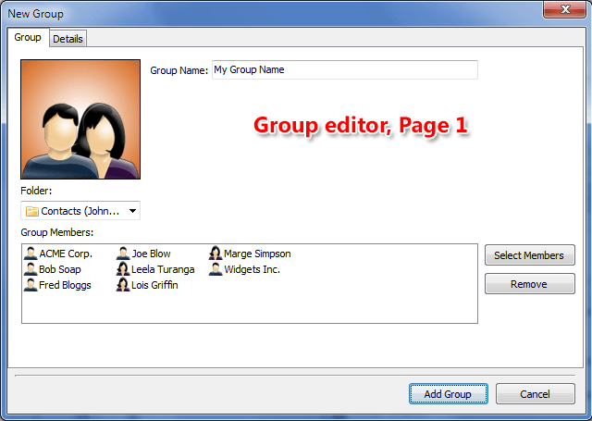Click the Select Members button
Screen dimensions: 592x421
(530, 255)
